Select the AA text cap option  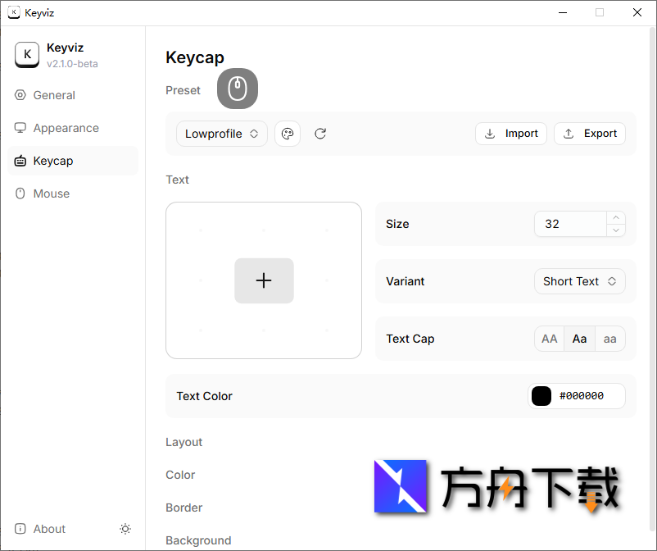click(549, 338)
